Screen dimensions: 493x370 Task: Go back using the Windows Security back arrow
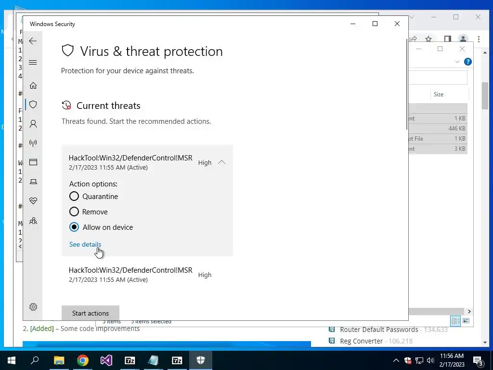point(33,41)
